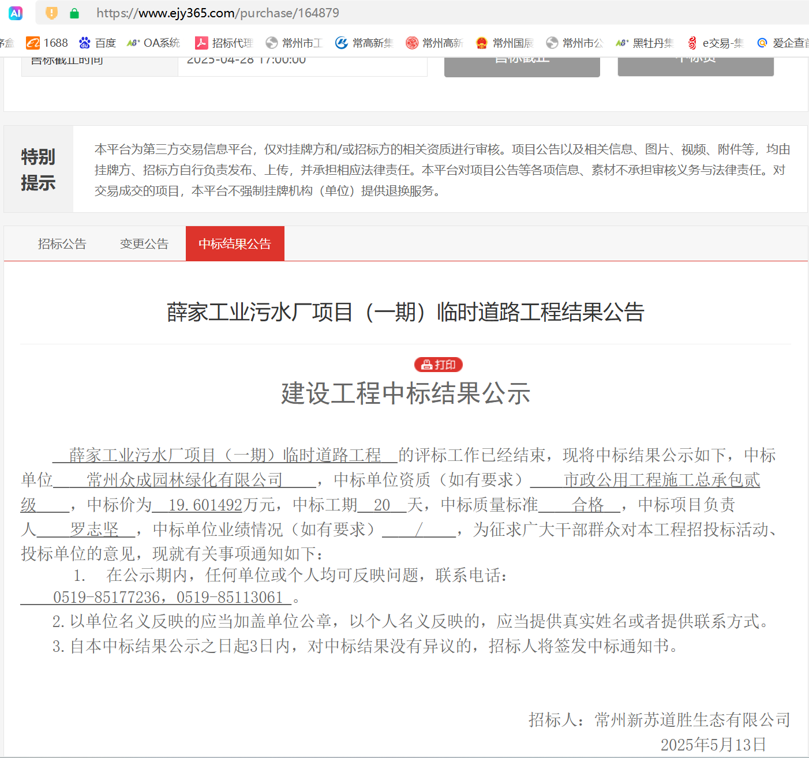The height and width of the screenshot is (758, 809).
Task: Click the project manager name 罗志坚
Action: (95, 530)
